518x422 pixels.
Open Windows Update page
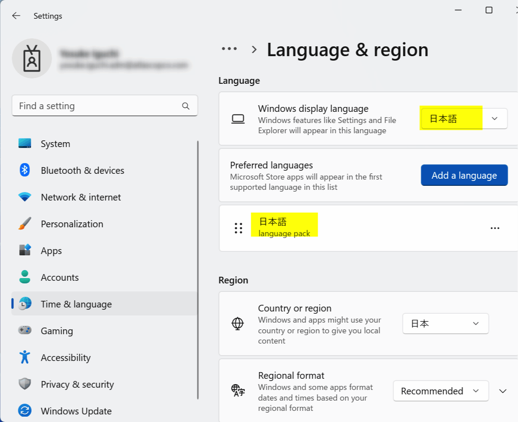(104, 411)
